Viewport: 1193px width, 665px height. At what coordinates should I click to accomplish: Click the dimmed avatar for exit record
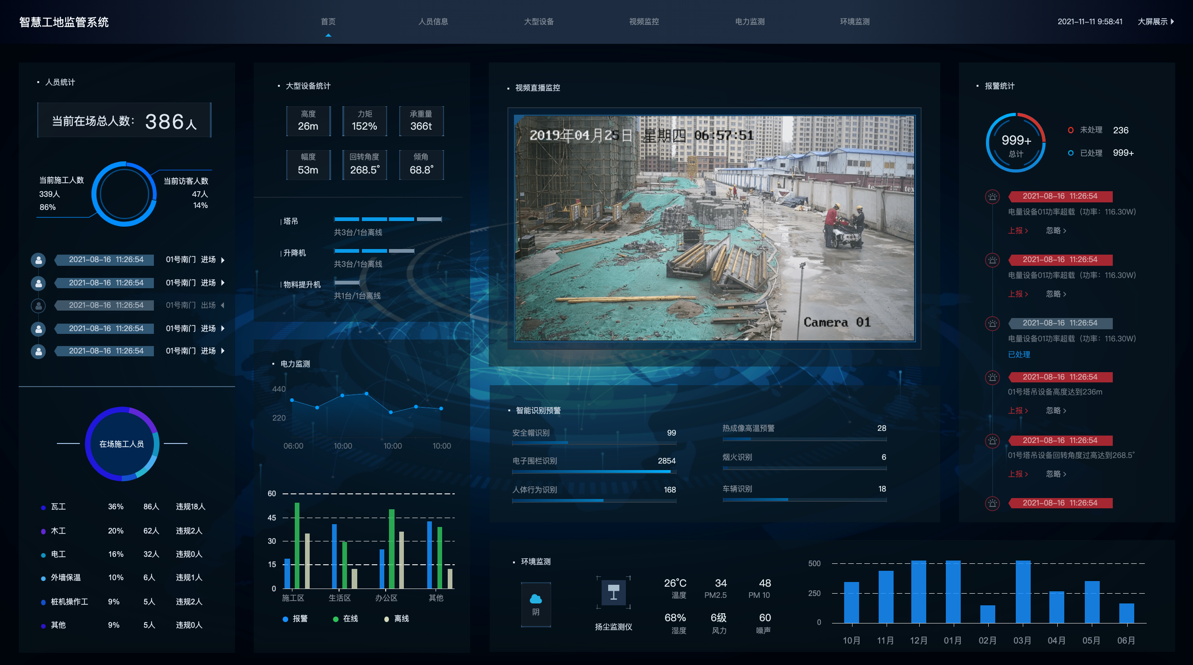point(38,305)
